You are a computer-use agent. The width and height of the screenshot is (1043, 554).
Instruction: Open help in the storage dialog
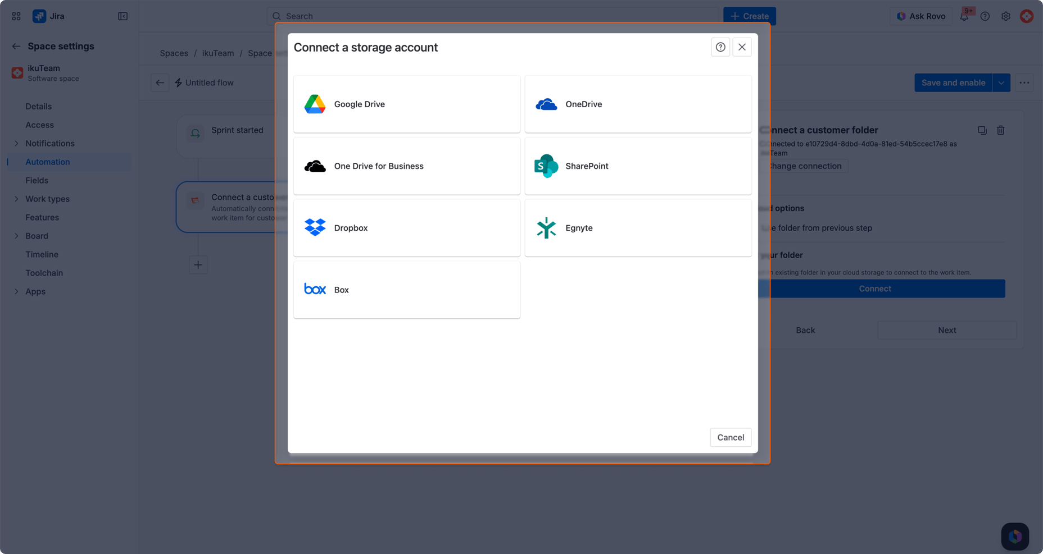pyautogui.click(x=720, y=47)
